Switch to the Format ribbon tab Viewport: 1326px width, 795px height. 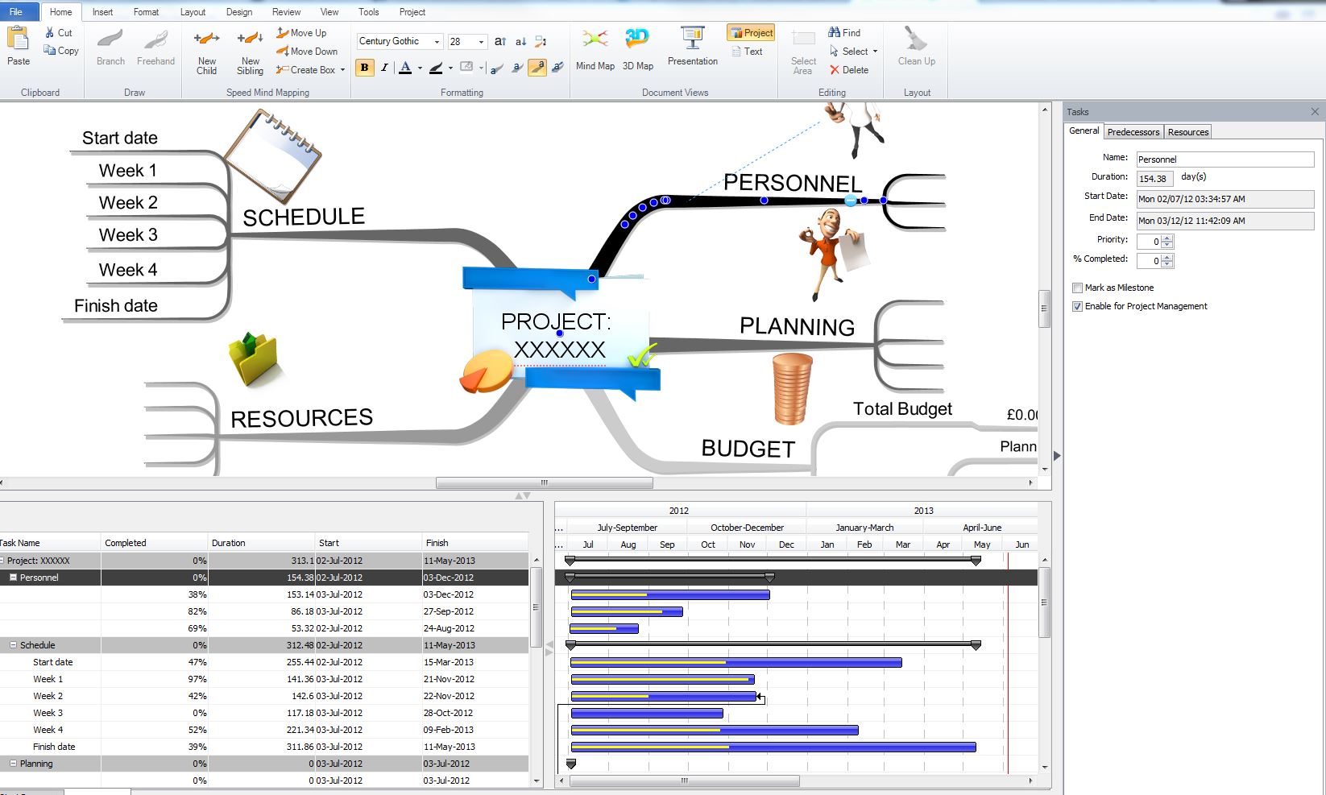click(146, 12)
